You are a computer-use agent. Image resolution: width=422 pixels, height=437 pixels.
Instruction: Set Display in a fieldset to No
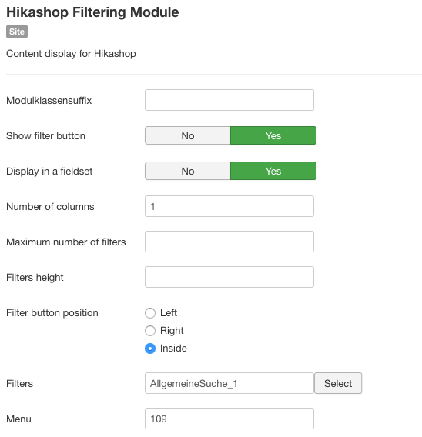188,171
